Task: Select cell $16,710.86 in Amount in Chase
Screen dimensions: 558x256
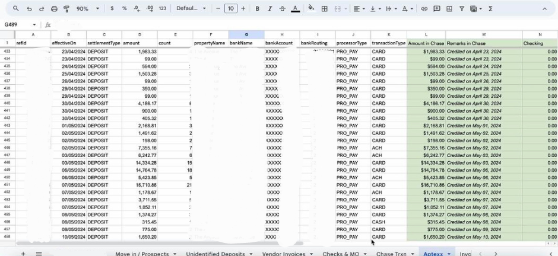Action: 426,185
